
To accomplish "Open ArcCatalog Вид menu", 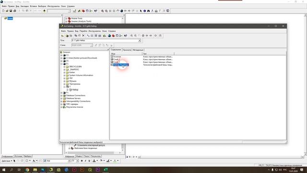I will [77, 31].
